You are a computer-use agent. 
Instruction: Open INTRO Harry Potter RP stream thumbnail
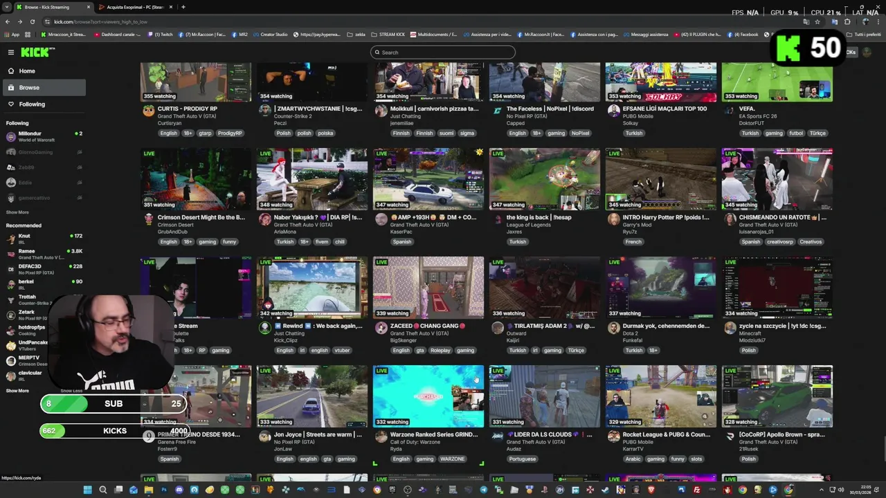pos(661,178)
